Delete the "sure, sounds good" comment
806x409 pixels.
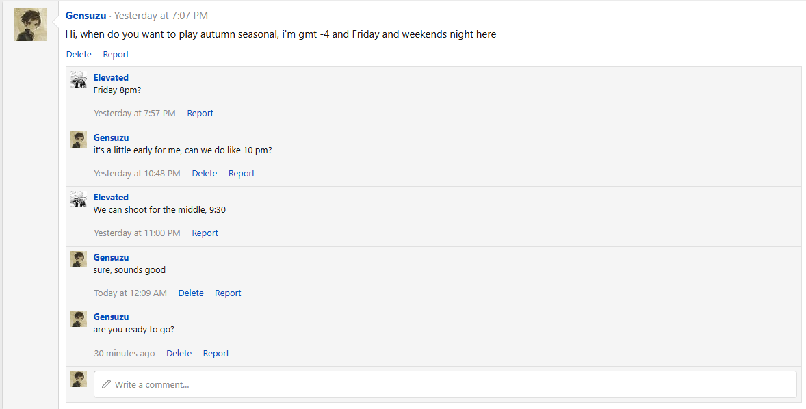[191, 293]
